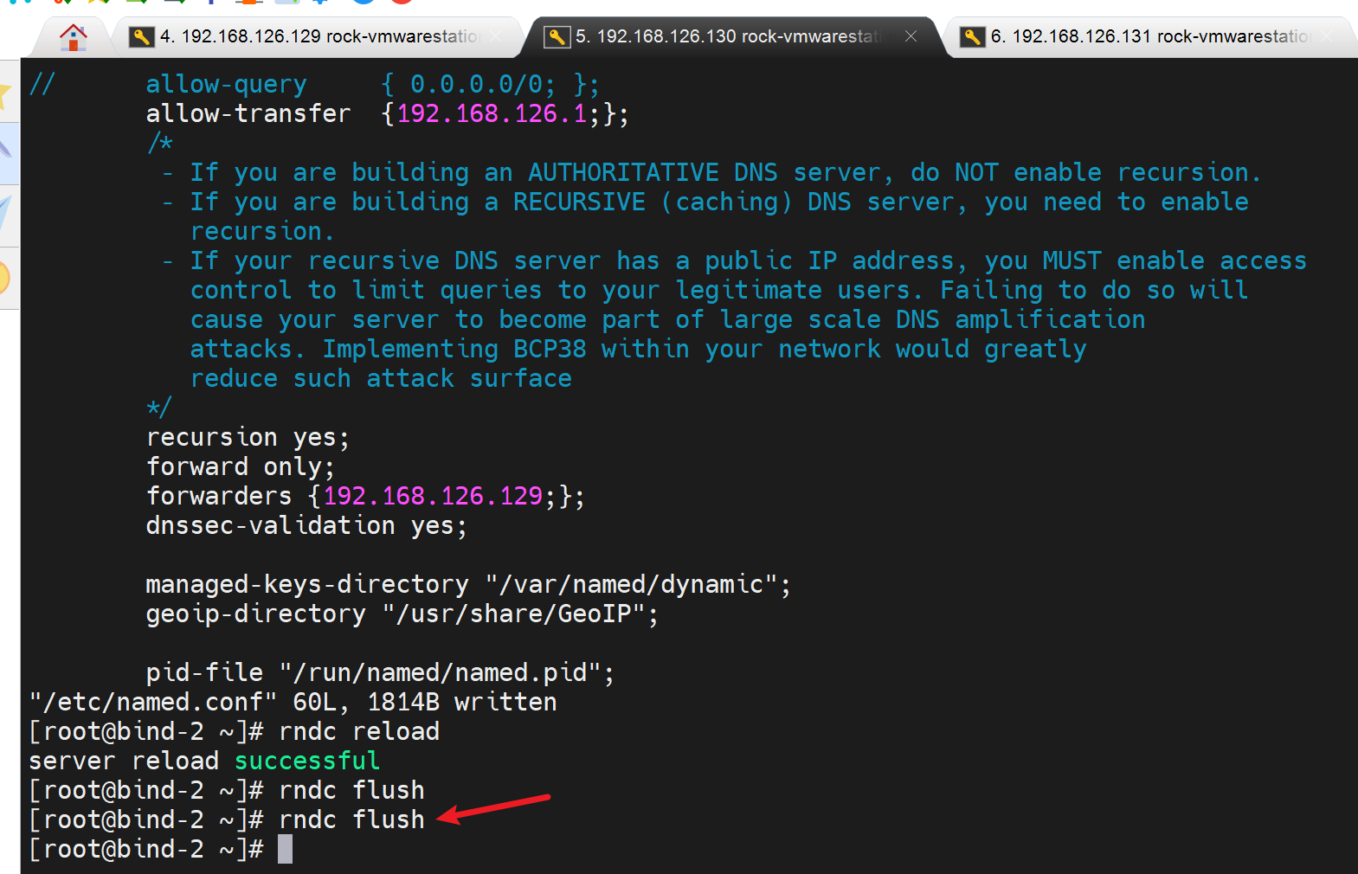Click the 'reduce such attack surface' line
Viewport: 1358px width, 874px height.
click(x=381, y=378)
